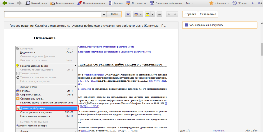
Task: Switch to Оглавление tab
Action: tap(208, 14)
